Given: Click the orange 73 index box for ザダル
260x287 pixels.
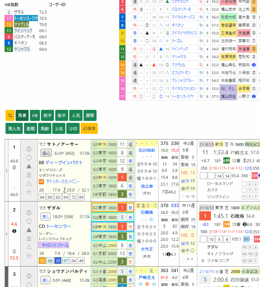Looking at the screenshot, I should pos(42,261).
